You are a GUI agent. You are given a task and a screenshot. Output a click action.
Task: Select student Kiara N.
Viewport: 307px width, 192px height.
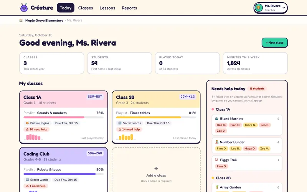(x=250, y=125)
